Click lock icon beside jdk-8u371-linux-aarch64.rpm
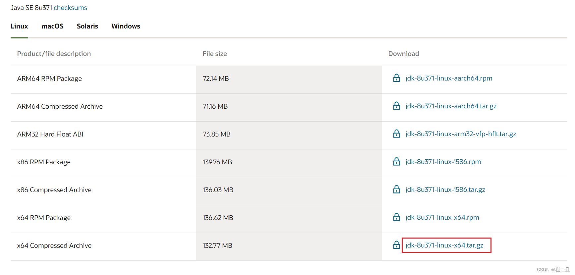This screenshot has height=275, width=575. (x=396, y=78)
